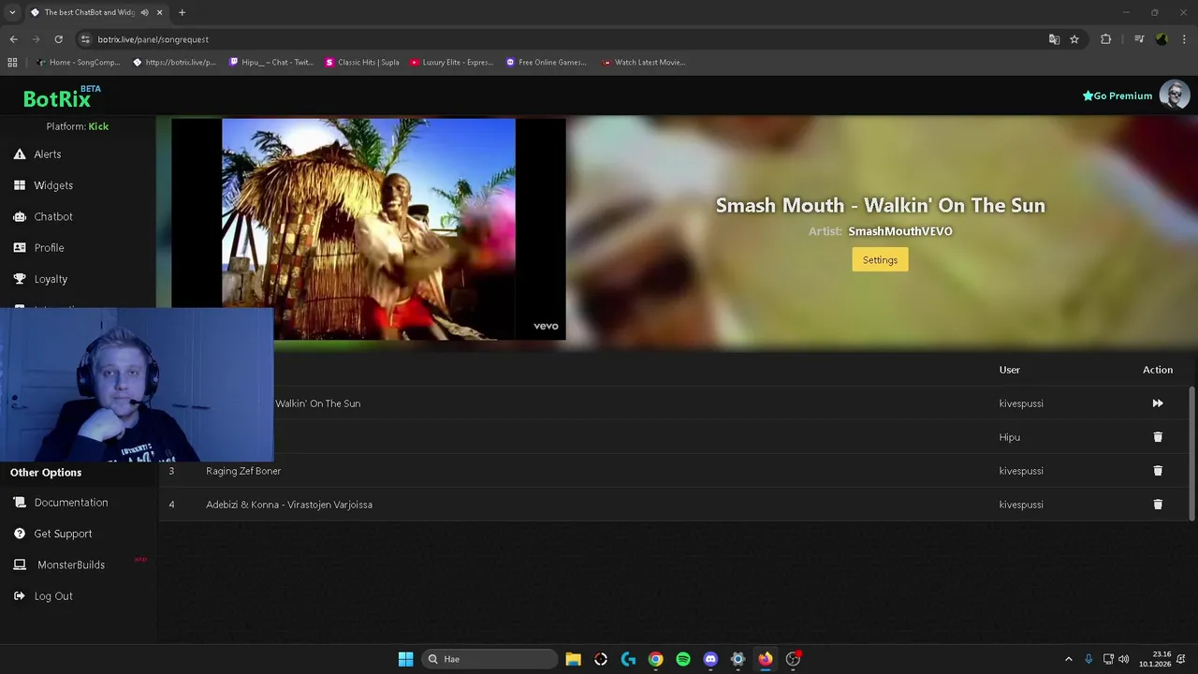Open the Windows Start menu

405,659
